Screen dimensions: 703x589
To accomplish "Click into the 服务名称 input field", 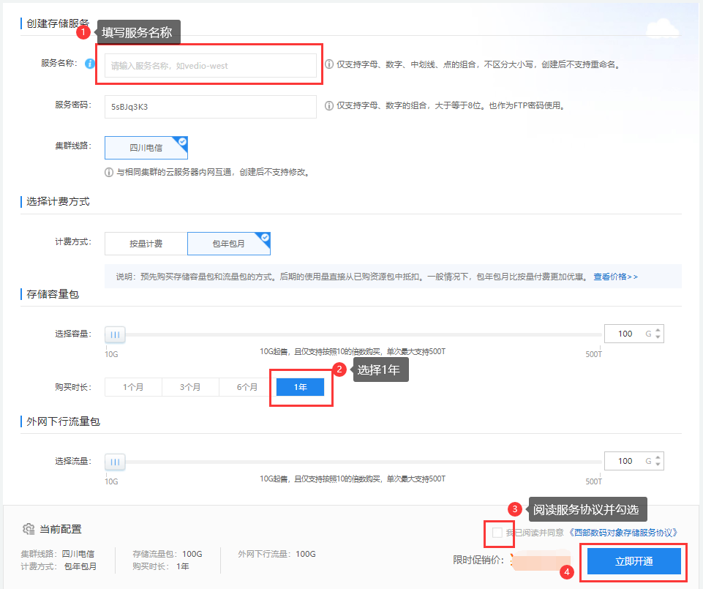I will 211,65.
